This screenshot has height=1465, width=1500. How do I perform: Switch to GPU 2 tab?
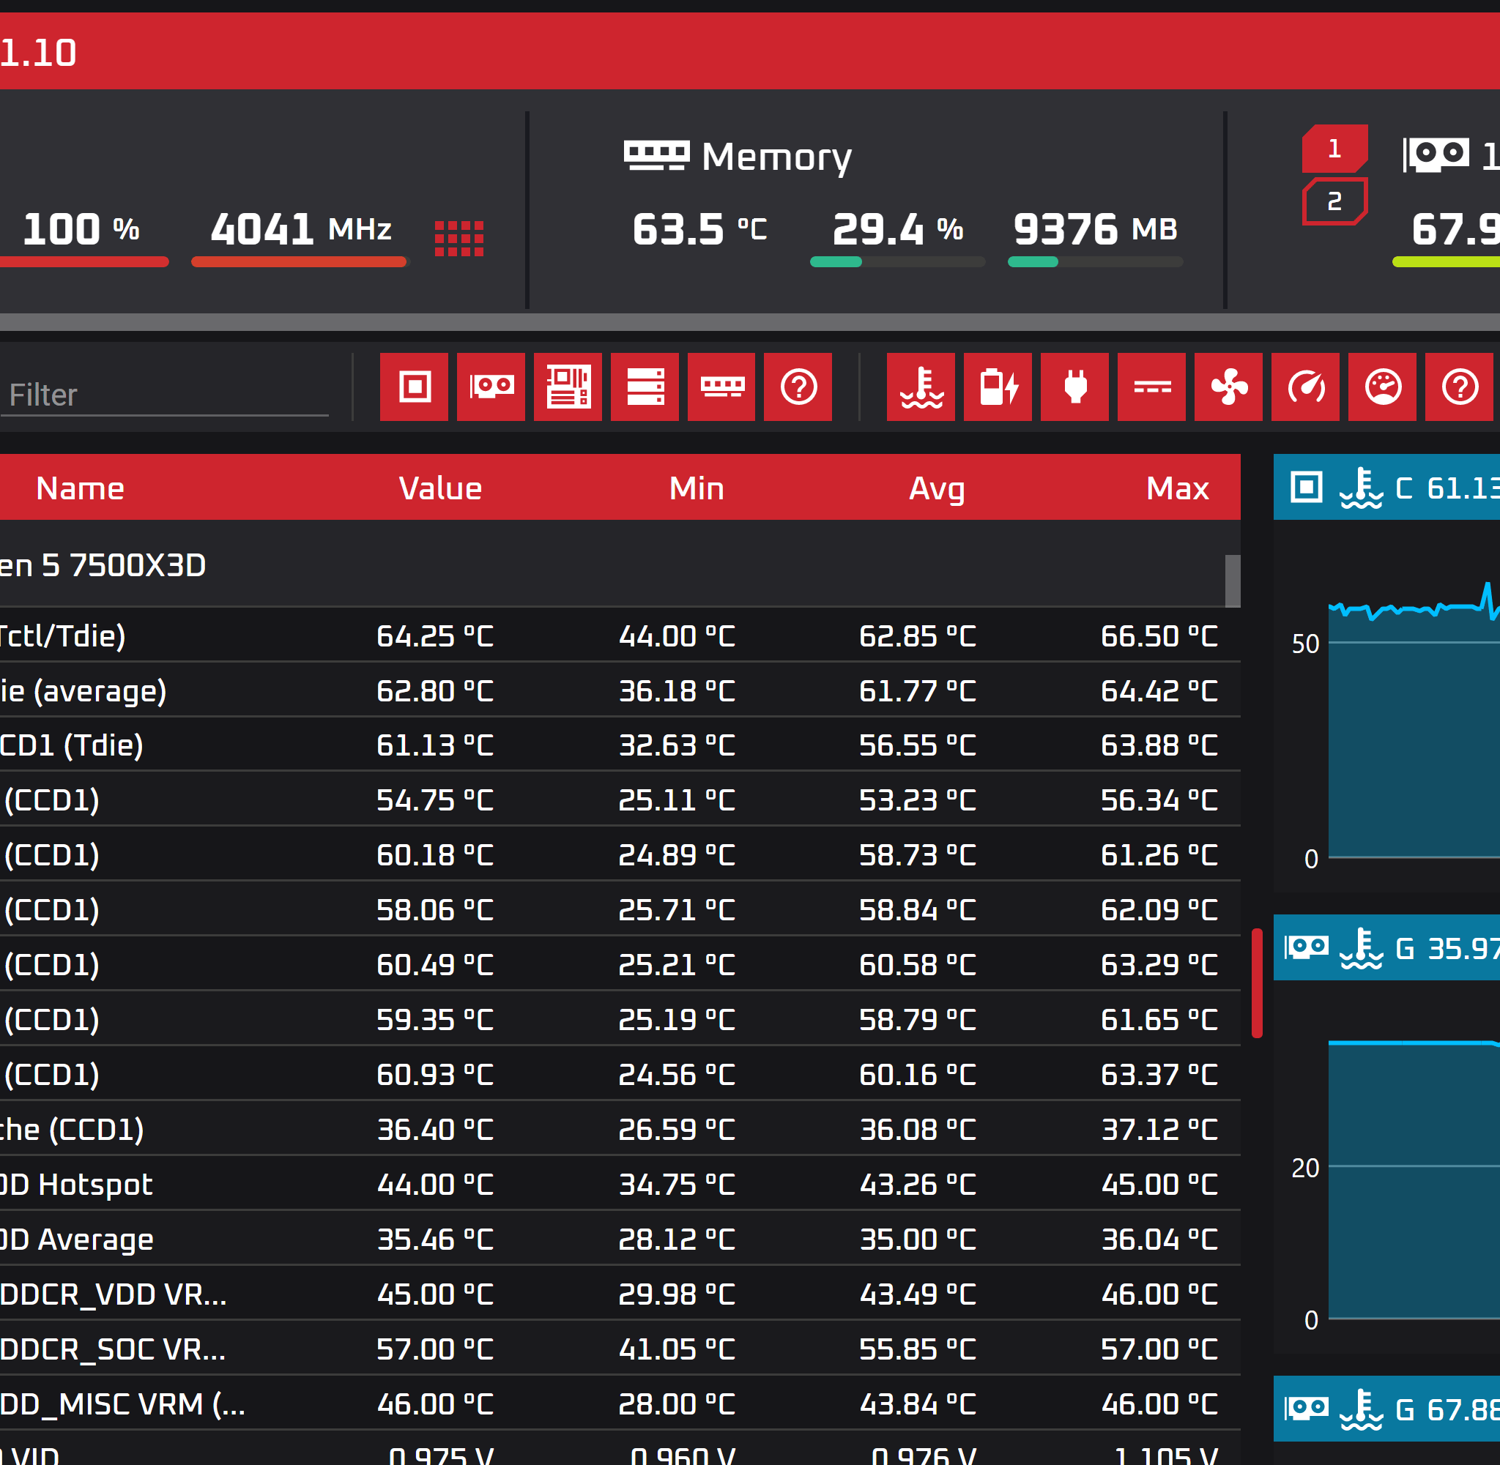tap(1334, 201)
